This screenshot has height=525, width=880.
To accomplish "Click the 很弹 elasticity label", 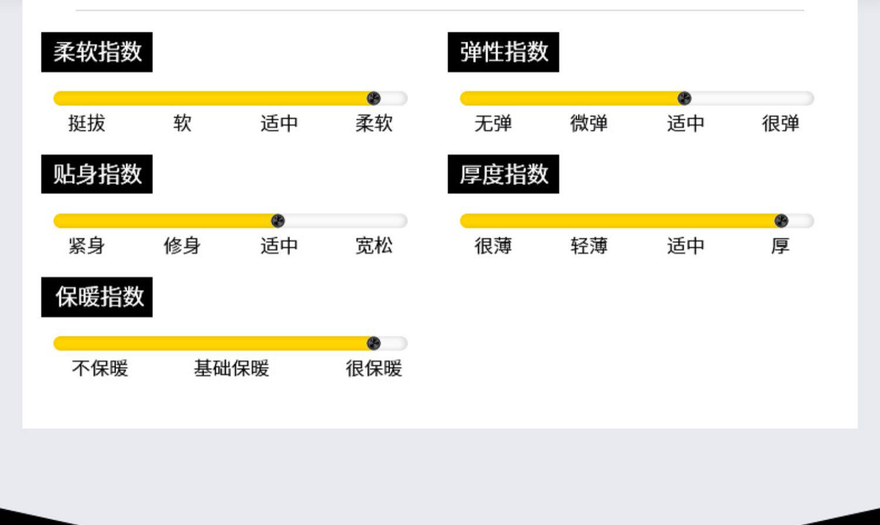I will pyautogui.click(x=780, y=124).
